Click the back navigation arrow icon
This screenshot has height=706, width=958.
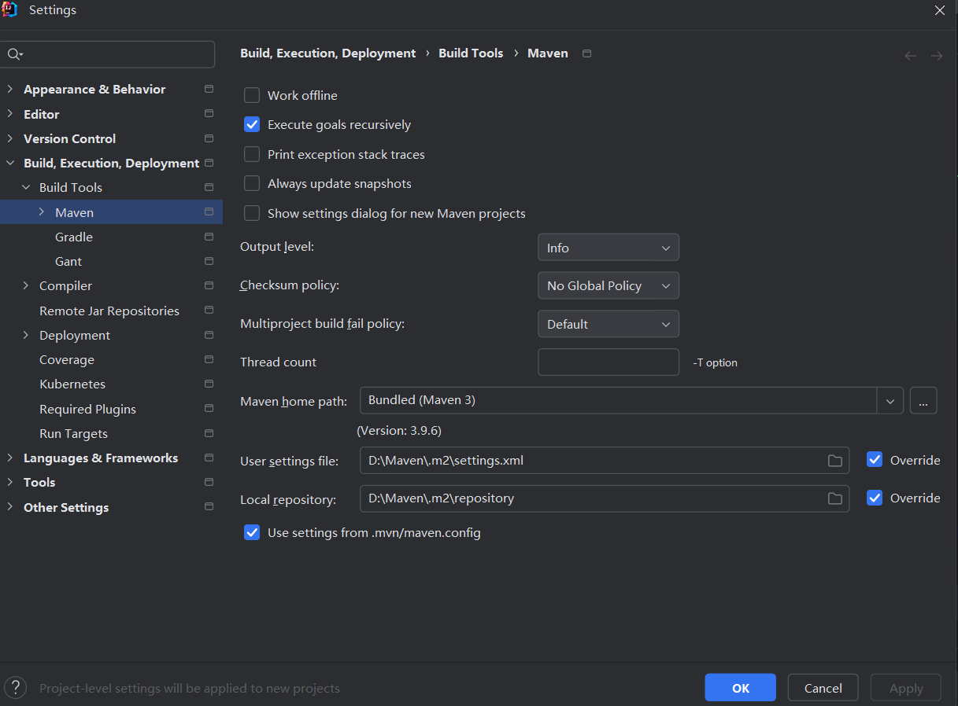tap(911, 56)
